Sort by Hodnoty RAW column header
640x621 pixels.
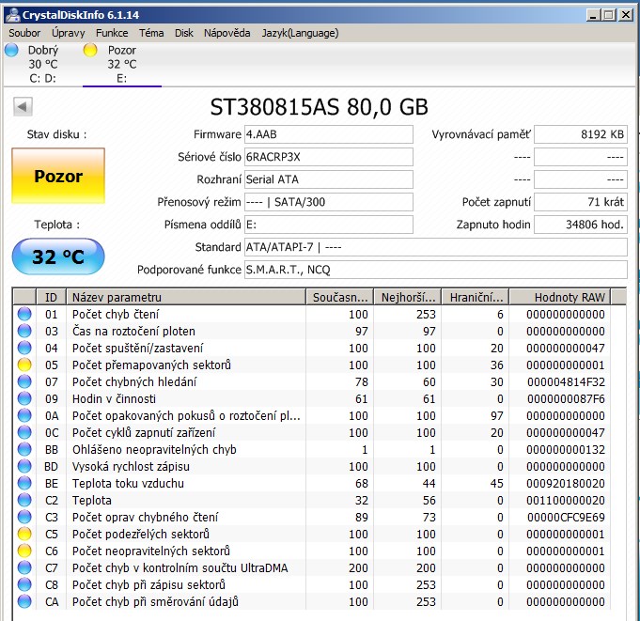pyautogui.click(x=570, y=297)
